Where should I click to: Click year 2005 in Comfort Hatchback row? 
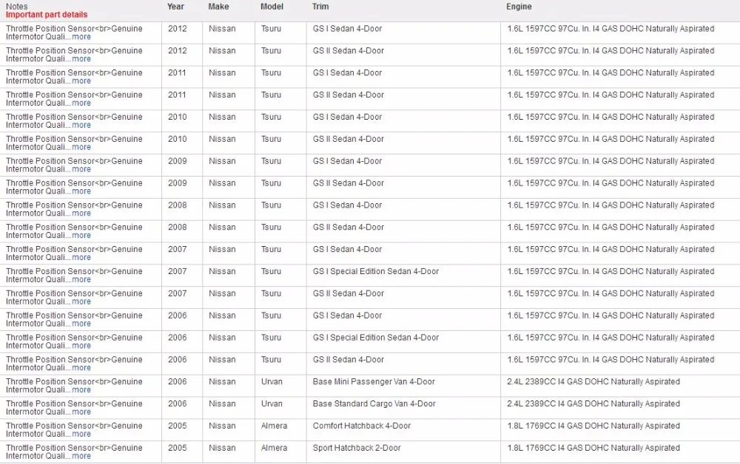click(x=178, y=426)
